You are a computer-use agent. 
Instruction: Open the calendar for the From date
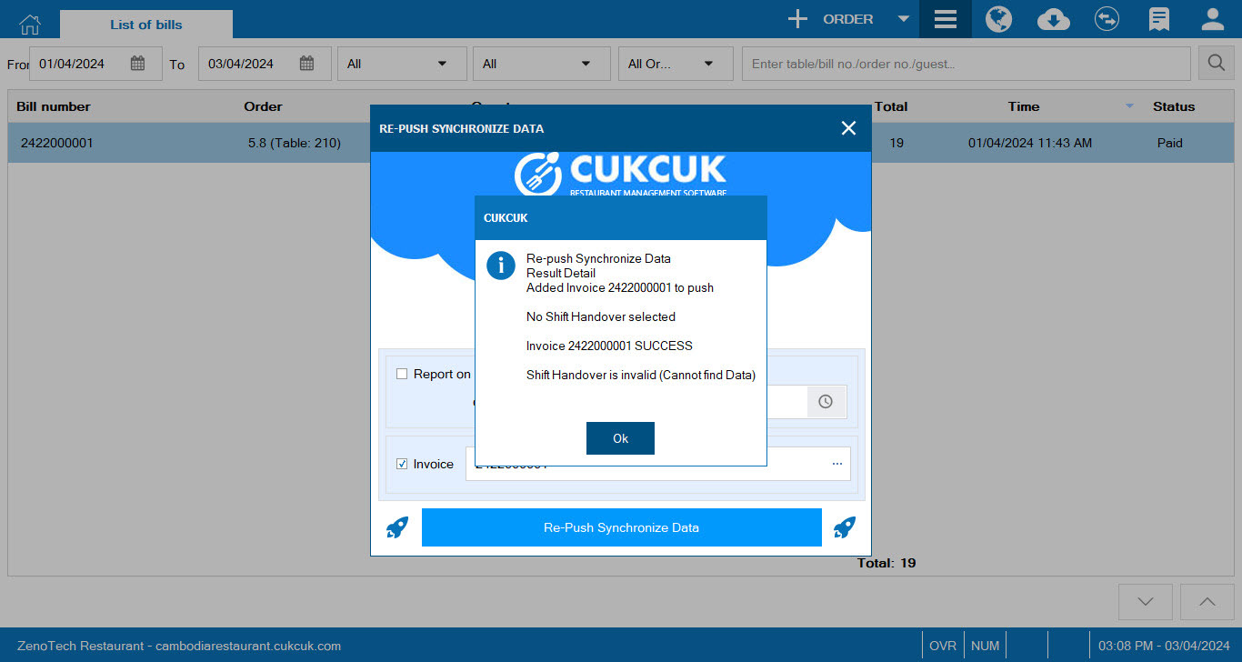(x=138, y=63)
